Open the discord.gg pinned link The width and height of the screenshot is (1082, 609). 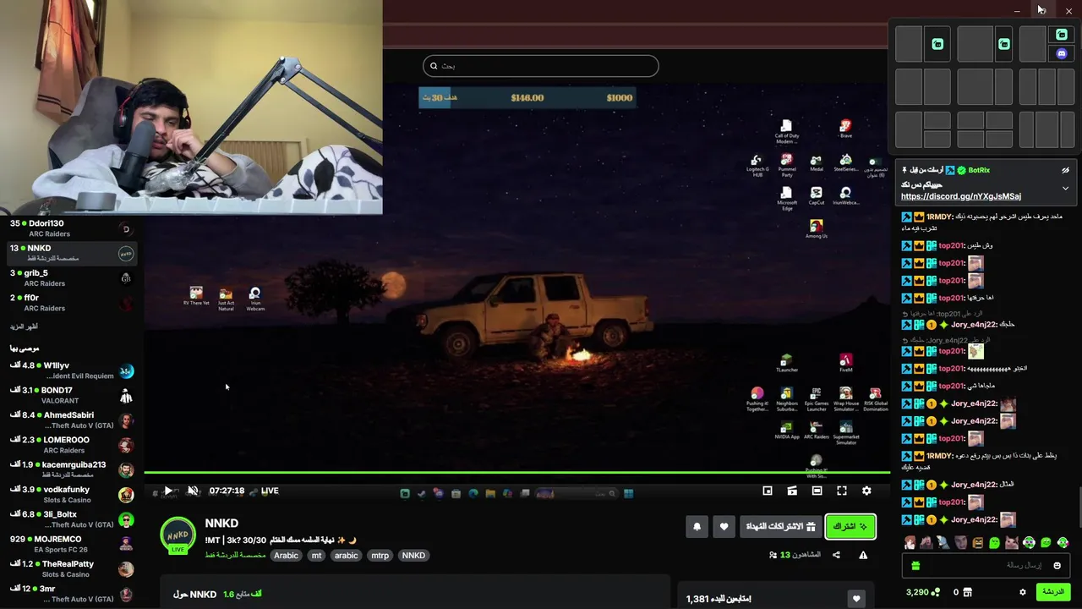click(x=961, y=196)
